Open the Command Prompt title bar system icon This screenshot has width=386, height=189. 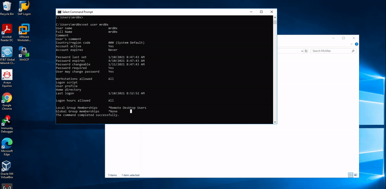(59, 12)
